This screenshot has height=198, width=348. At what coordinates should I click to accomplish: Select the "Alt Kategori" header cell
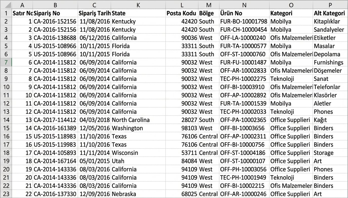pos(330,13)
